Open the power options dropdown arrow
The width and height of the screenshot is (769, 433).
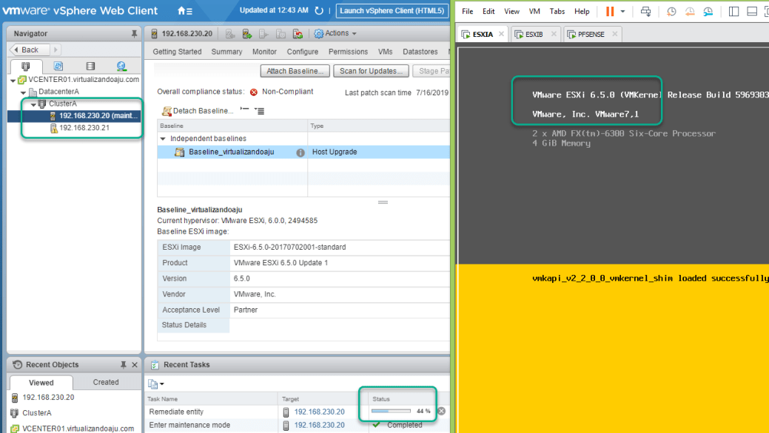click(623, 12)
